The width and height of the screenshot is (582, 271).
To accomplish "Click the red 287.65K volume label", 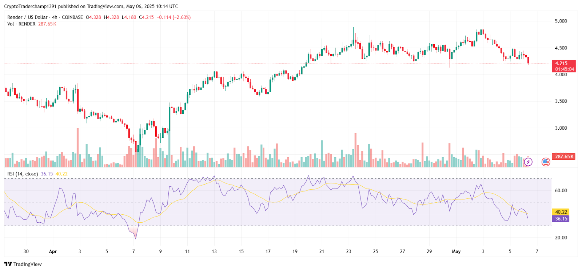I will coord(564,157).
